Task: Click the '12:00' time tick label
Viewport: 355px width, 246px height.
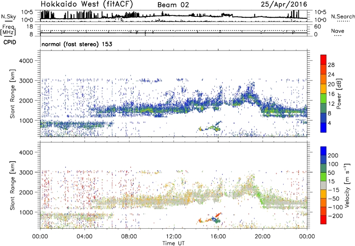Action: click(x=174, y=237)
